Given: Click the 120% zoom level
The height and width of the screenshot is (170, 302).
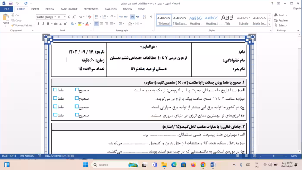Looking at the screenshot, I should pos(294,156).
